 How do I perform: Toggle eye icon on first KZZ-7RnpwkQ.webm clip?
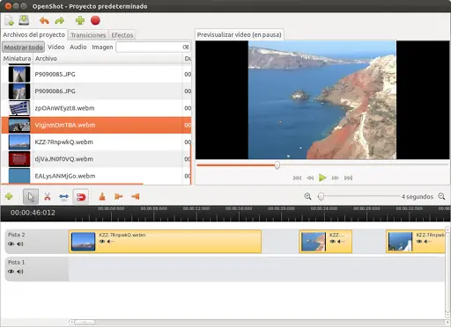point(102,242)
